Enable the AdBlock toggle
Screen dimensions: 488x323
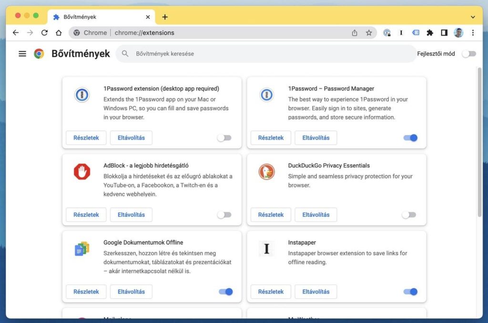[x=224, y=215]
